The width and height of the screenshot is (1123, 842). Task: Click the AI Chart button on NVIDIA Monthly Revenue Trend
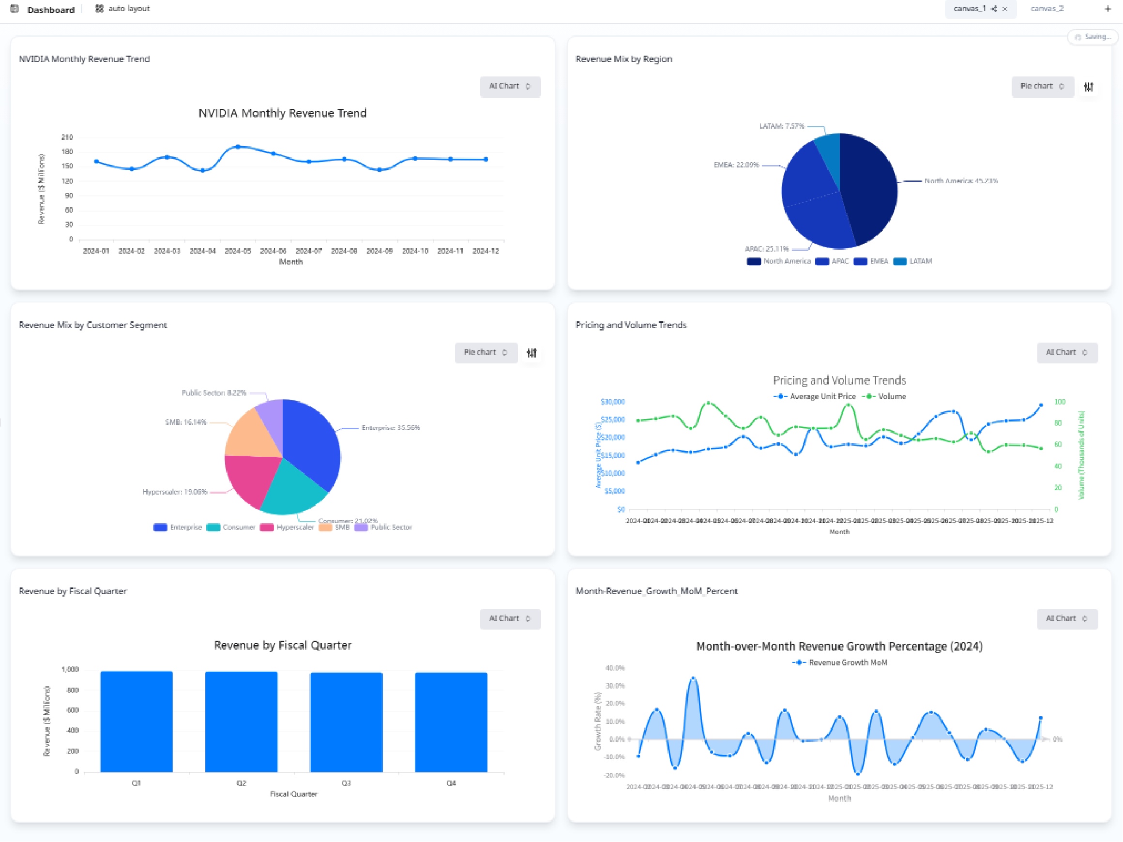(510, 86)
